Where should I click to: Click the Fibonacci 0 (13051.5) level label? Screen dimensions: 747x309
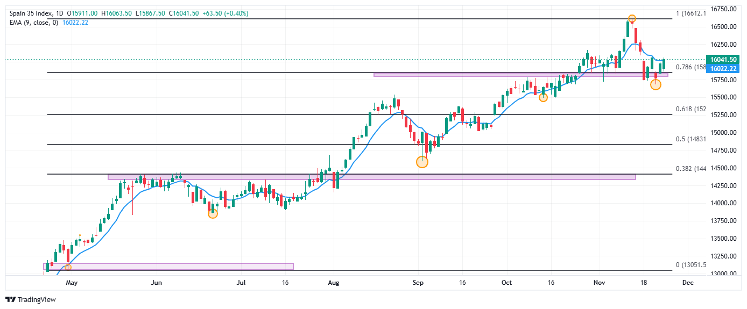(x=690, y=265)
